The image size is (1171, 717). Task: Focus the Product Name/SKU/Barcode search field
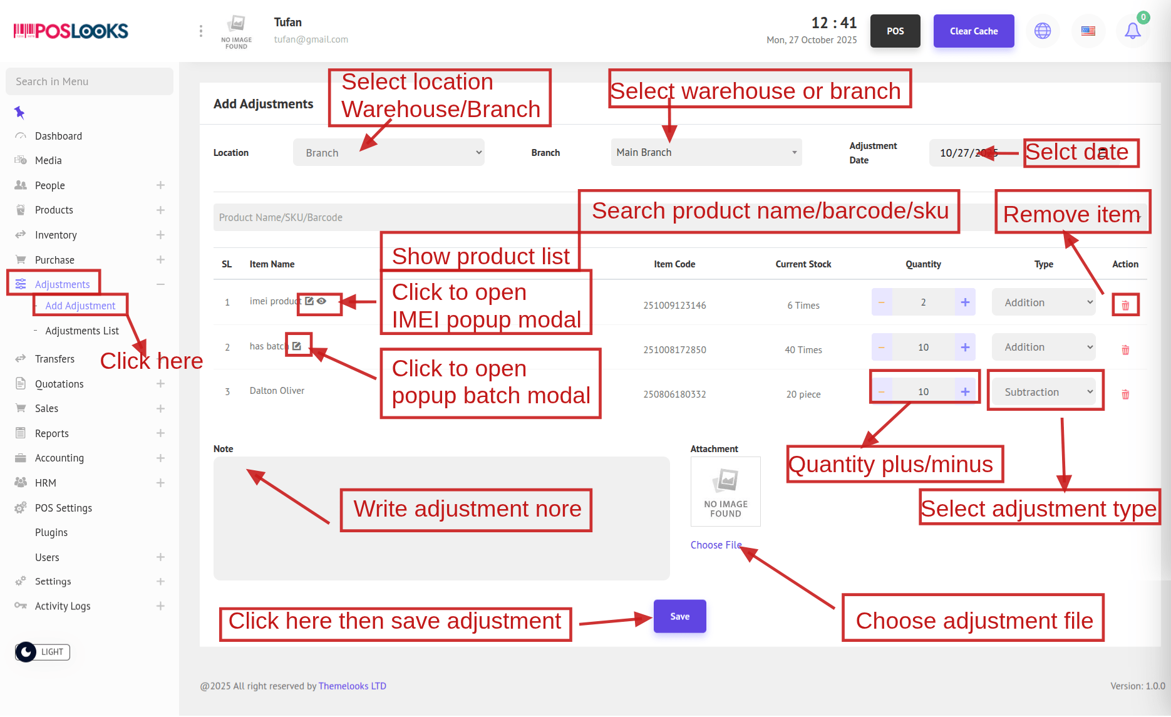tap(395, 217)
